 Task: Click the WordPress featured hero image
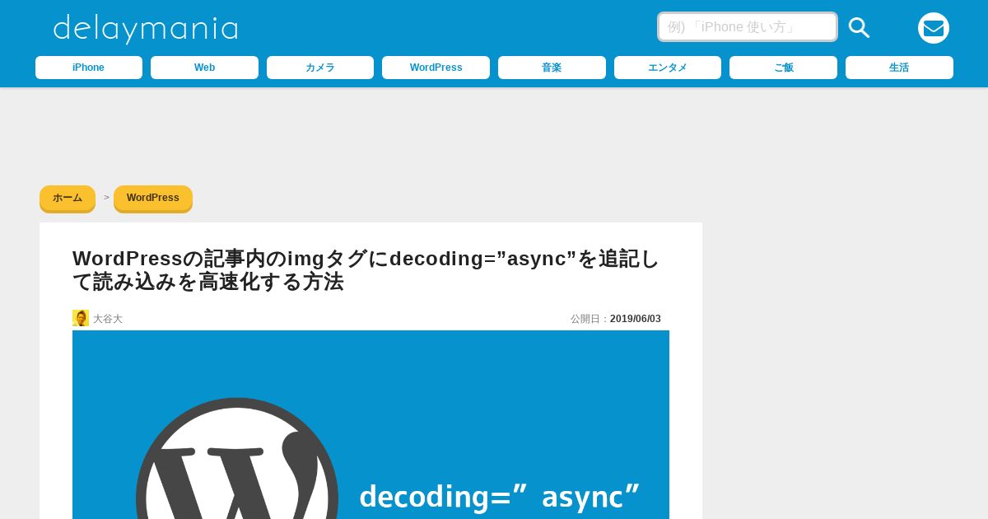[x=370, y=424]
